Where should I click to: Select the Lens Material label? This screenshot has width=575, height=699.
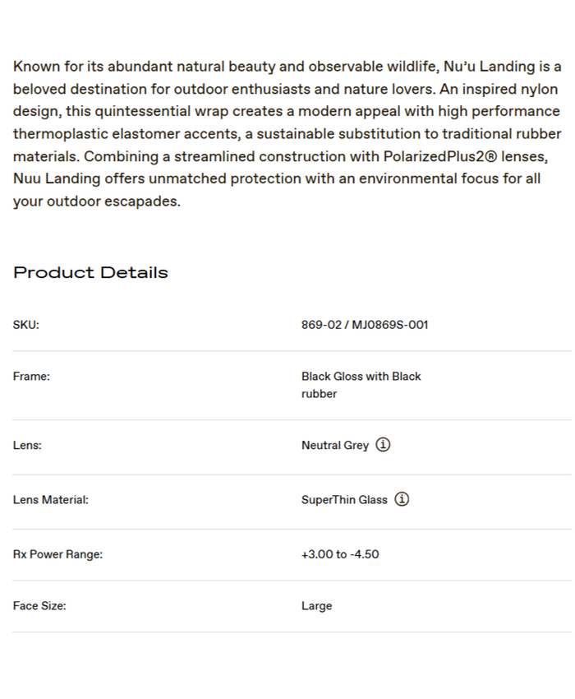click(x=51, y=500)
